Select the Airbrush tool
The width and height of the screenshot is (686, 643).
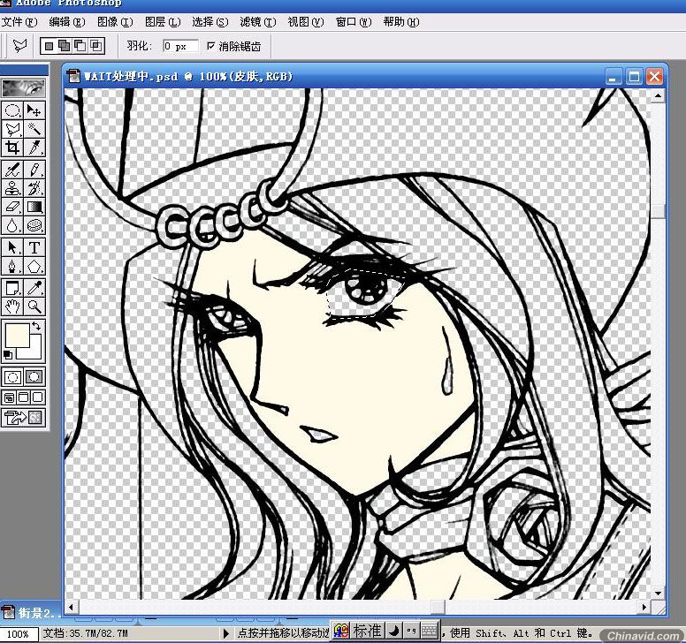tap(12, 170)
